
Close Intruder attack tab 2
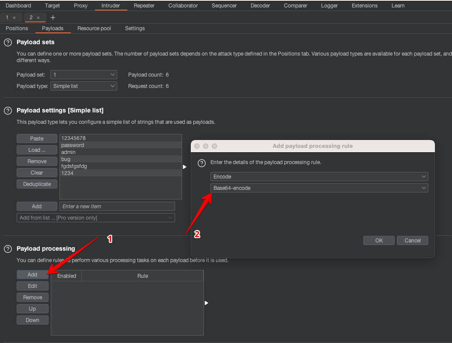tap(38, 18)
